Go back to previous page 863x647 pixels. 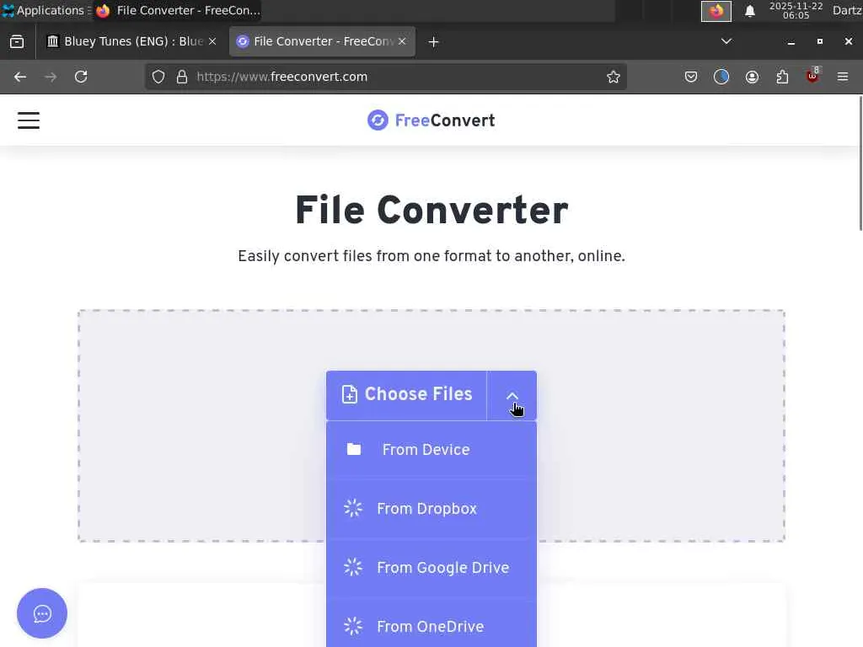tap(20, 77)
